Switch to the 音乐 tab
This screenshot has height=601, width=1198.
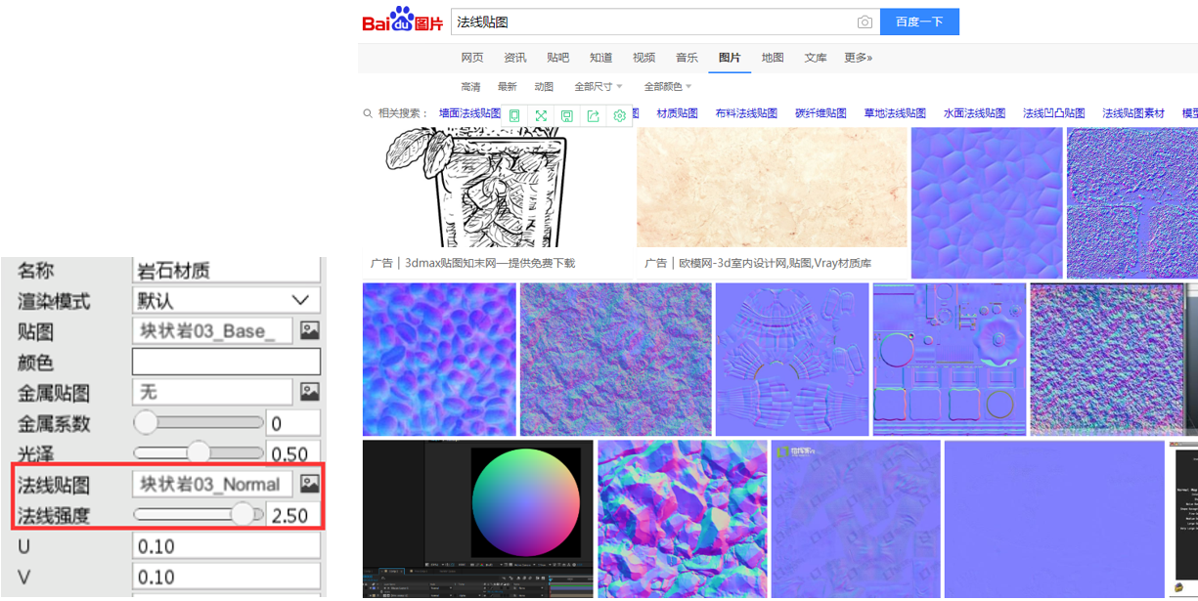[688, 58]
